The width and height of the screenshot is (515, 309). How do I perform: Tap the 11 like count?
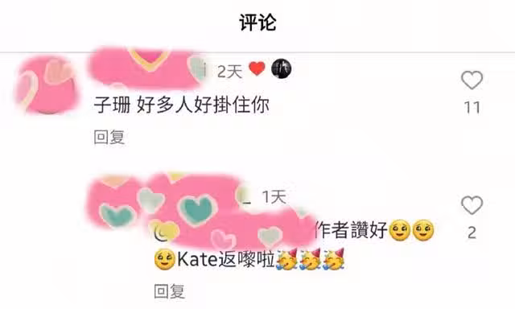(472, 108)
